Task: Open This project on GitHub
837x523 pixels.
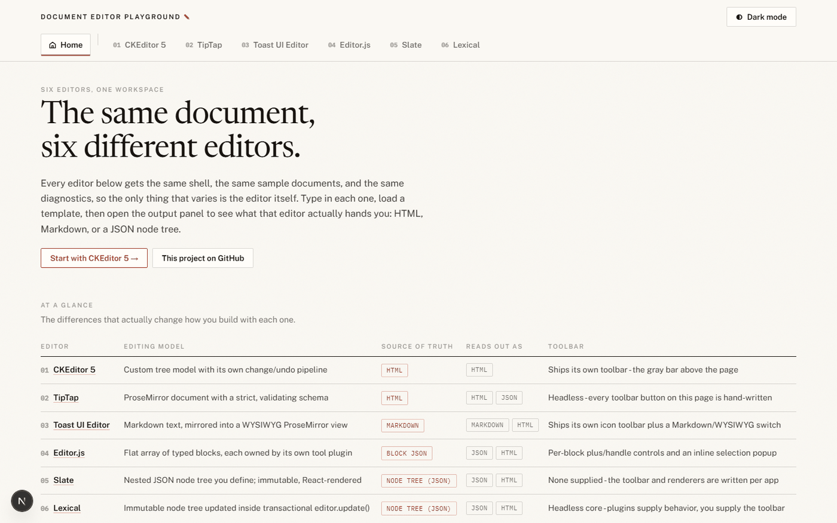Action: click(203, 258)
